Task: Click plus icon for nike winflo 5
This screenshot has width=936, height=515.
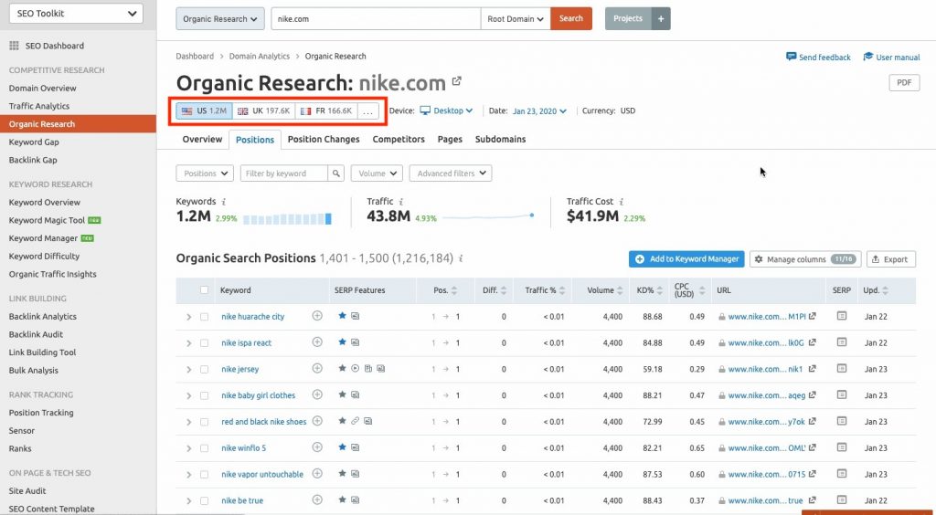Action: click(x=317, y=447)
